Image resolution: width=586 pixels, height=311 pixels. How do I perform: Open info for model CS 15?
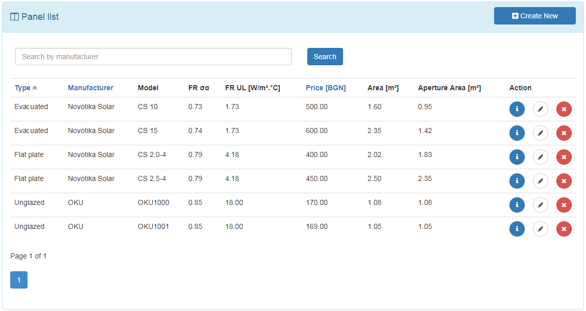(x=517, y=133)
